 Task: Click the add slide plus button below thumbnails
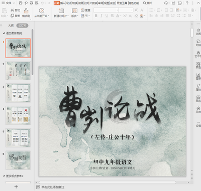click(x=16, y=186)
